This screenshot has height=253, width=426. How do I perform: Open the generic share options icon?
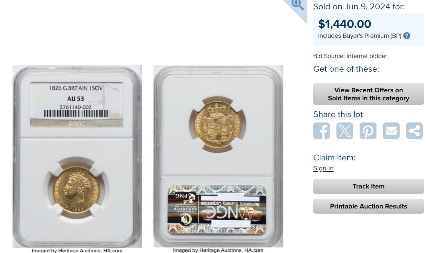click(x=415, y=131)
